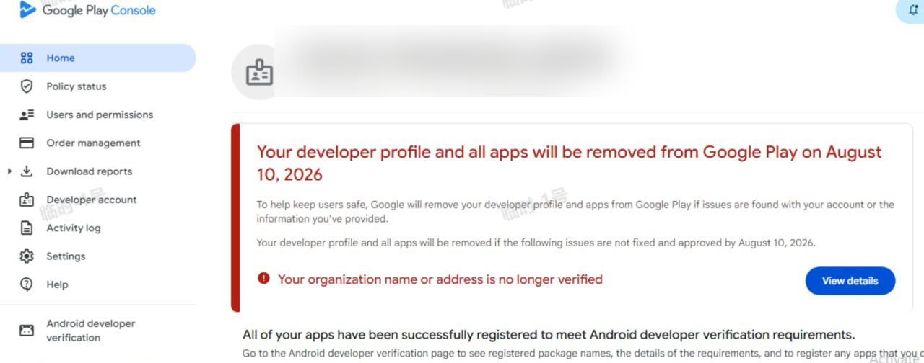Click the Download reports arrow icon
Image resolution: width=924 pixels, height=363 pixels.
27,171
